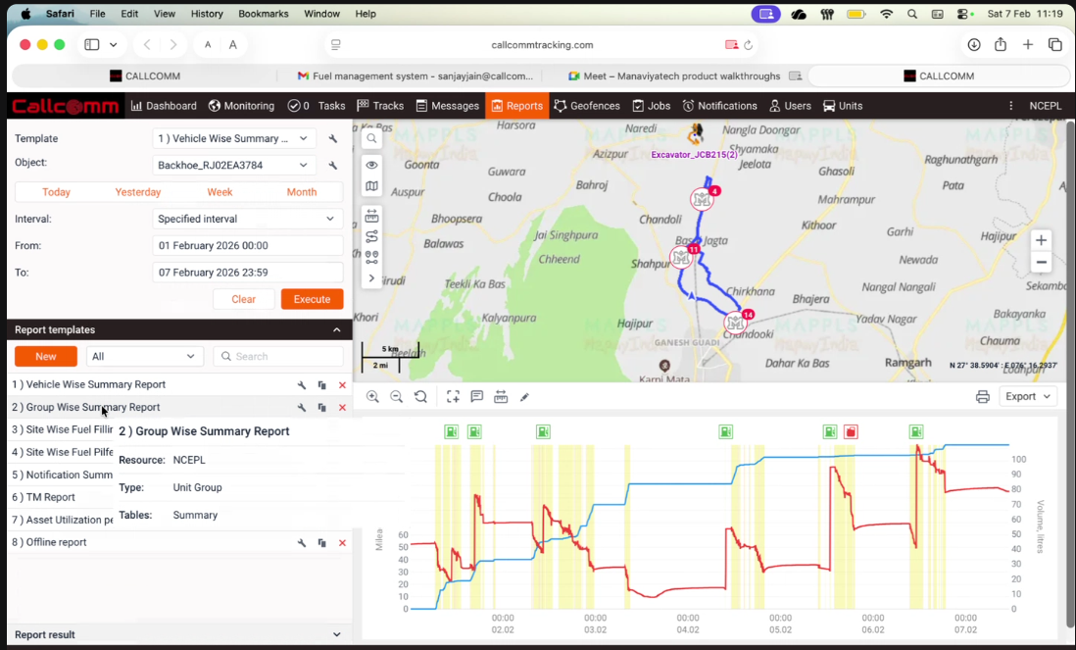The height and width of the screenshot is (650, 1076).
Task: Zoom in on the chart with magnifier icon
Action: pos(372,396)
